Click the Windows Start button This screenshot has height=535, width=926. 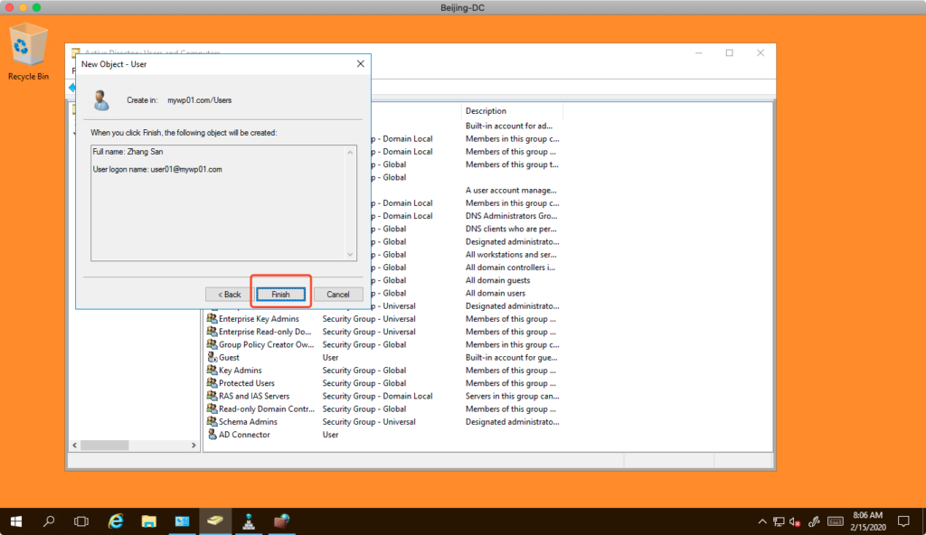(16, 521)
